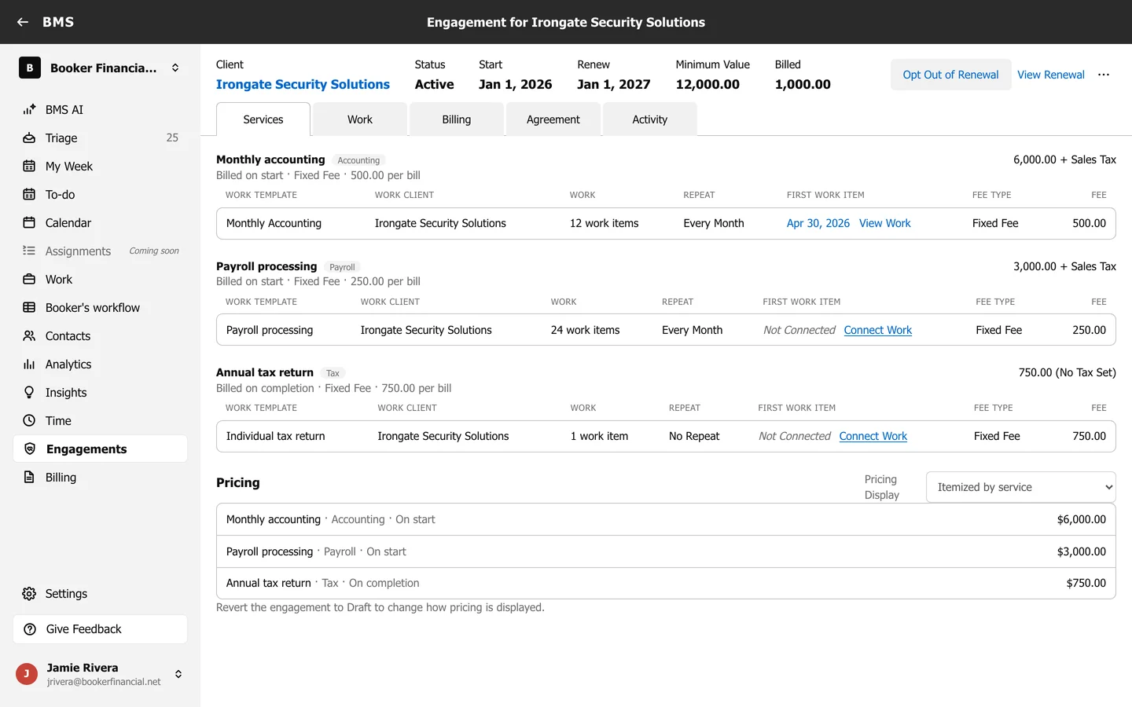This screenshot has height=707, width=1132.
Task: Open the Analytics bar chart icon
Action: [x=29, y=364]
